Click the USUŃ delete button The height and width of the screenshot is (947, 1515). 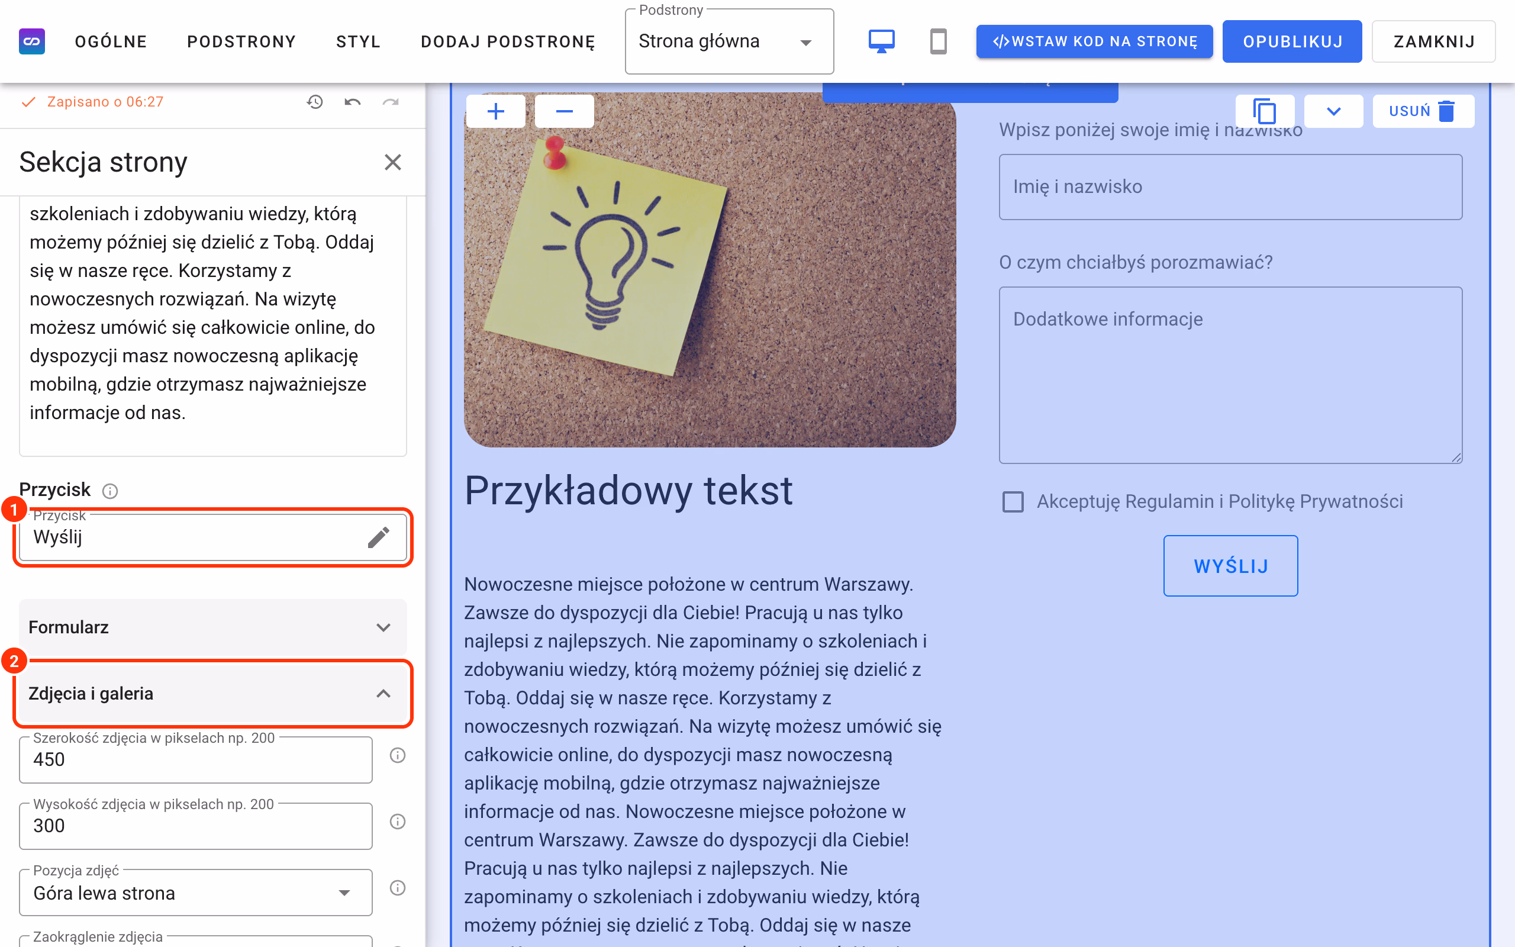pos(1423,111)
